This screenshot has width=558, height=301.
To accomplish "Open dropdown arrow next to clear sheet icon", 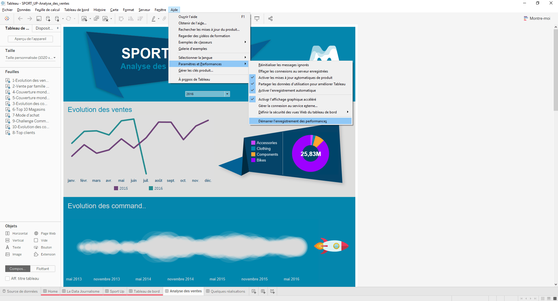I will 111,19.
